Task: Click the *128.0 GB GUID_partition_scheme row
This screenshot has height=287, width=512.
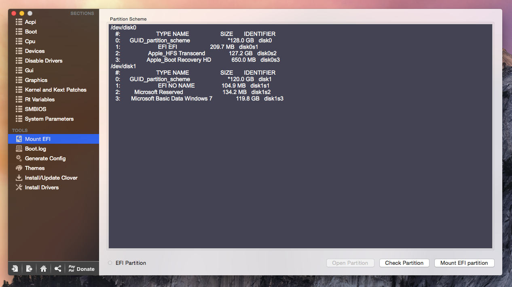Action: tap(193, 40)
